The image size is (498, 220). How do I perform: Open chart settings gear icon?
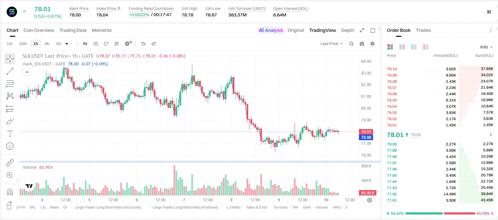372,44
